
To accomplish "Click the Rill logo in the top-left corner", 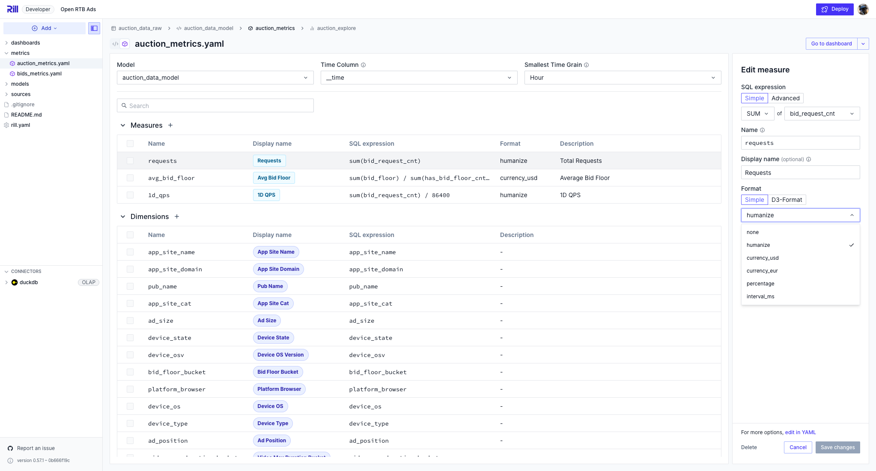I will [12, 9].
